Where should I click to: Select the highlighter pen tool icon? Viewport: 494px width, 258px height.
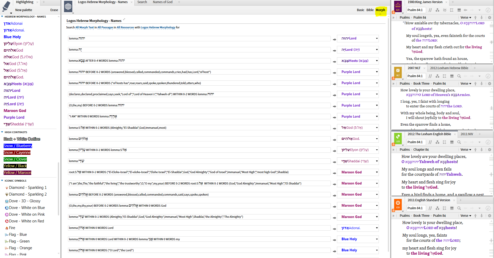tap(6, 6)
